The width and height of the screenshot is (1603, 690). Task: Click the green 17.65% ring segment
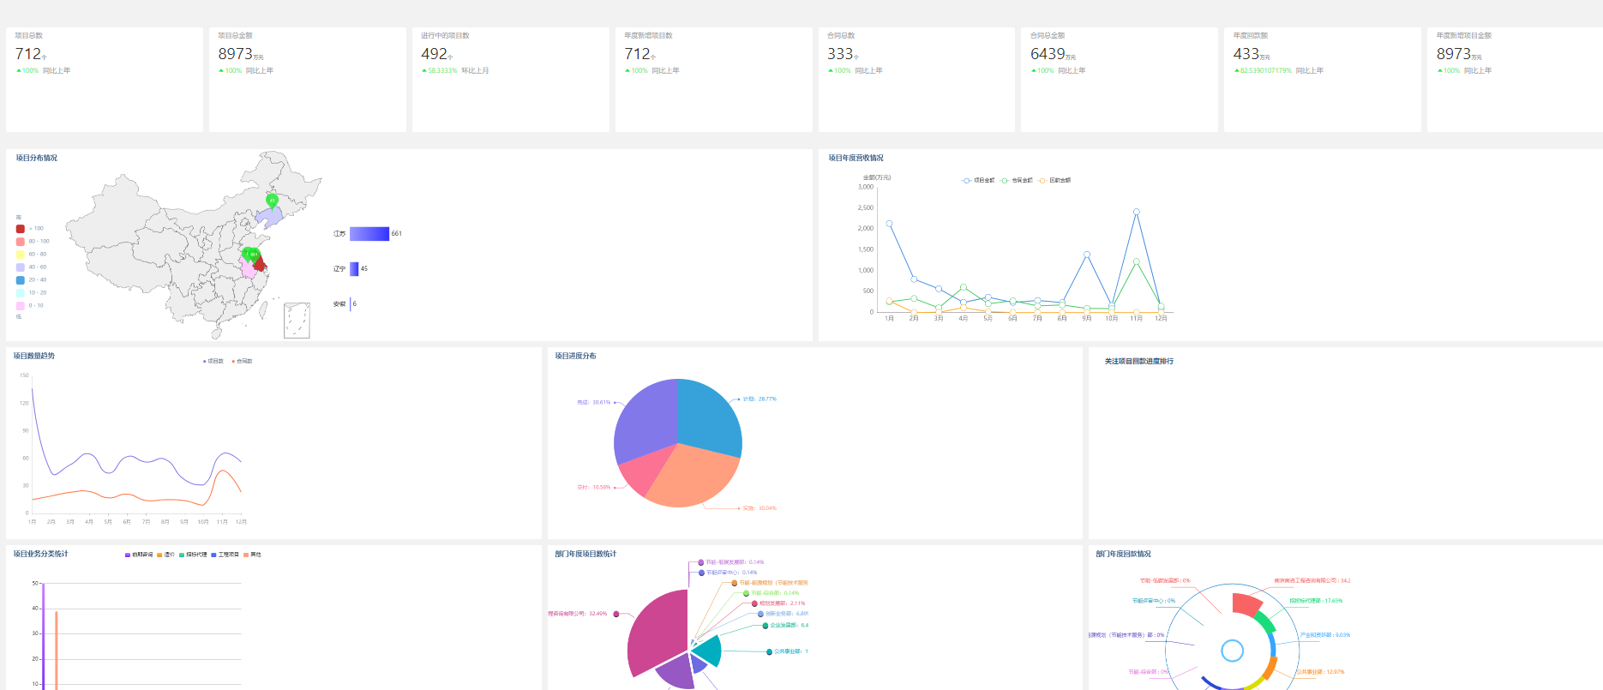(x=1265, y=622)
